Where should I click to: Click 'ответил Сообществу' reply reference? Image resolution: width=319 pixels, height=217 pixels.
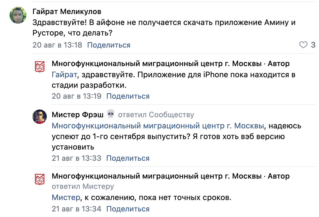[x=156, y=115]
